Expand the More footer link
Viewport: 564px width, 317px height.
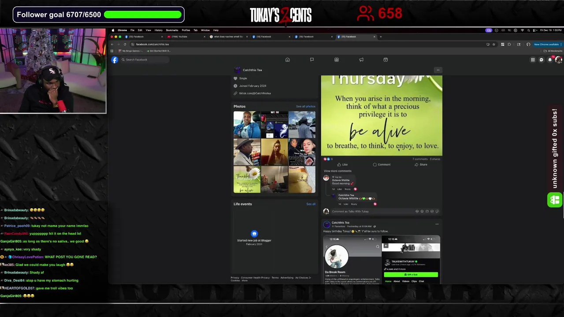[x=245, y=280]
